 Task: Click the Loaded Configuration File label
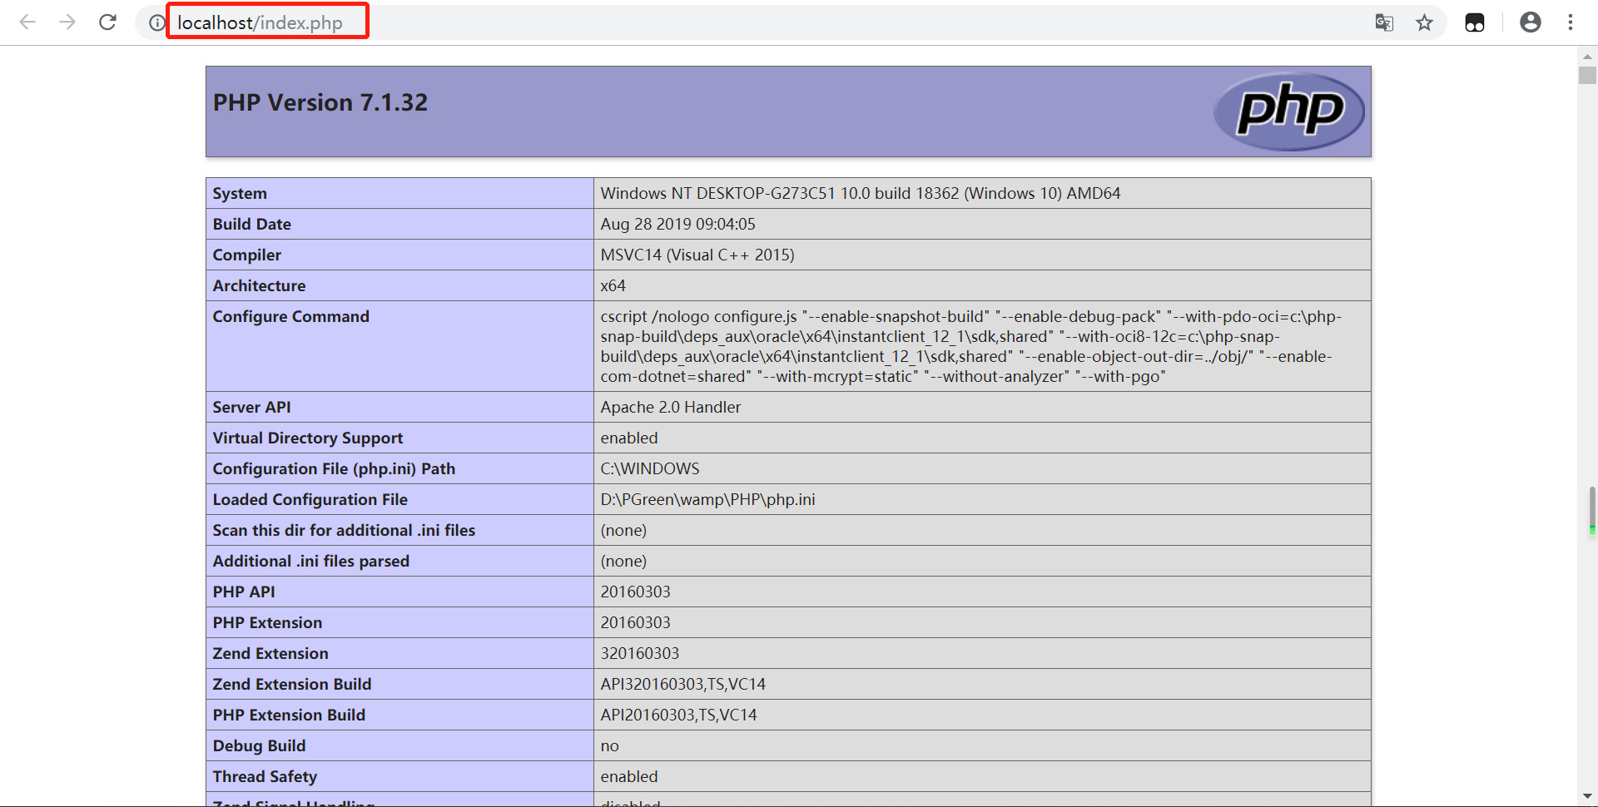[x=310, y=499]
